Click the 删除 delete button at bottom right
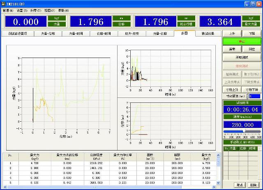 click(x=254, y=185)
